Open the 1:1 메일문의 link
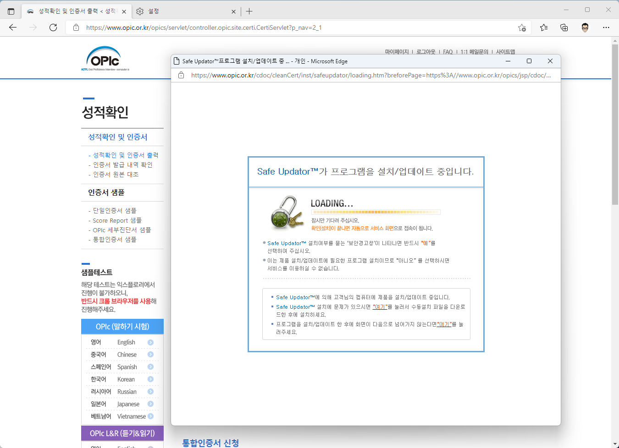The height and width of the screenshot is (448, 619). click(474, 52)
